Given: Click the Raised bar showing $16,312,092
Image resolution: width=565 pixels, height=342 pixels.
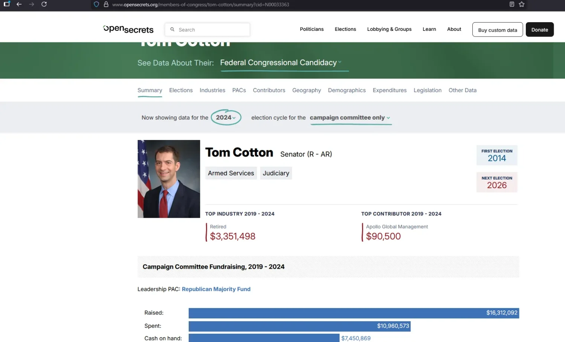Looking at the screenshot, I should tap(354, 313).
